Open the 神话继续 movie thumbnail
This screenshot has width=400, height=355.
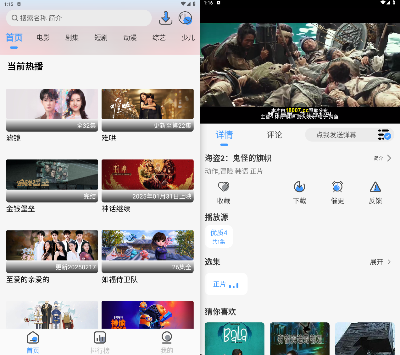click(x=147, y=181)
